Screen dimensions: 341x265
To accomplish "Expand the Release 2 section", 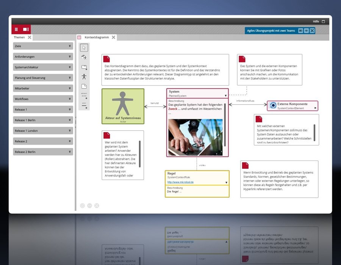I will [70, 141].
